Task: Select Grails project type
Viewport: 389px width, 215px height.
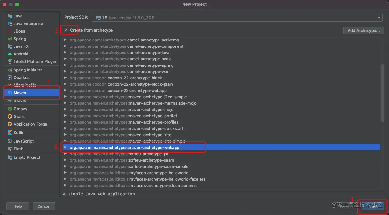Action: (32, 116)
